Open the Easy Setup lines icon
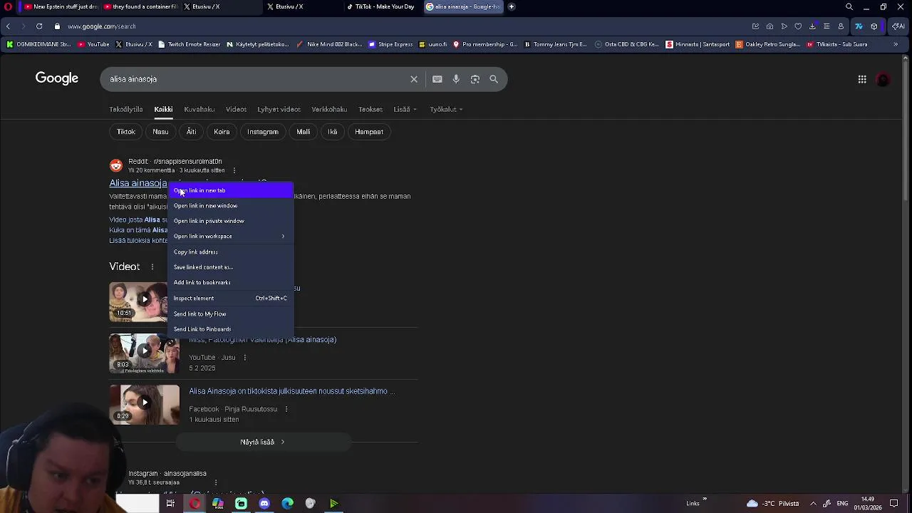The image size is (912, 513). click(826, 26)
